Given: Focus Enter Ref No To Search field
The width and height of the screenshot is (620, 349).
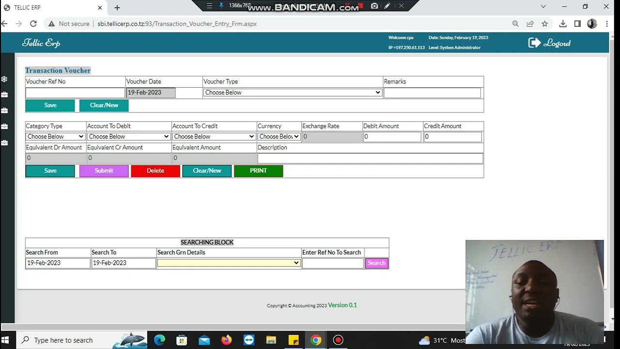Looking at the screenshot, I should [x=333, y=263].
